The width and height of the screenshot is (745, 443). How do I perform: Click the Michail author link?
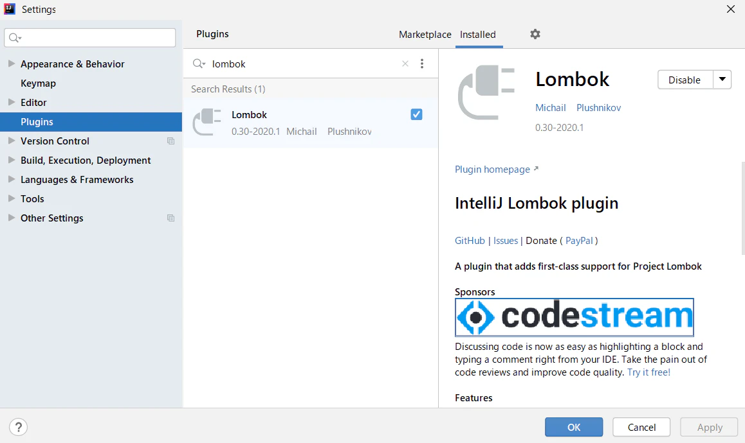pyautogui.click(x=550, y=108)
